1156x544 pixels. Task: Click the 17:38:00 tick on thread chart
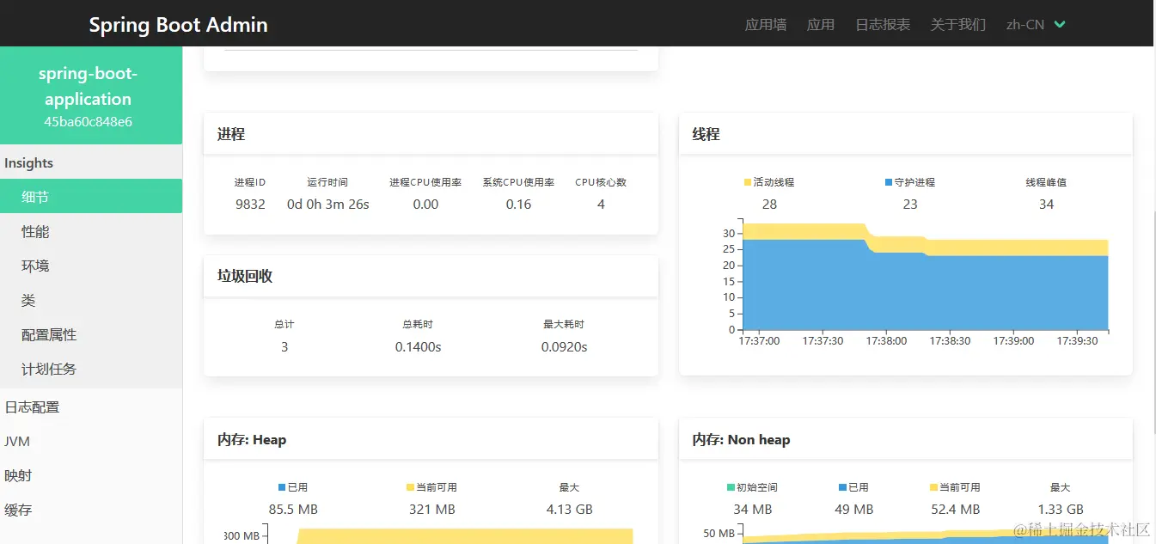(x=886, y=341)
